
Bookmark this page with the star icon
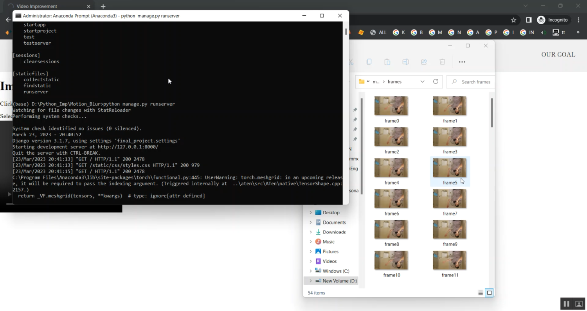click(514, 20)
